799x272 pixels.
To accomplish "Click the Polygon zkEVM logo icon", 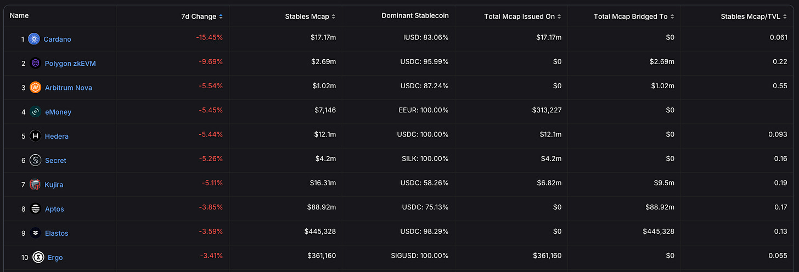I will coord(36,63).
